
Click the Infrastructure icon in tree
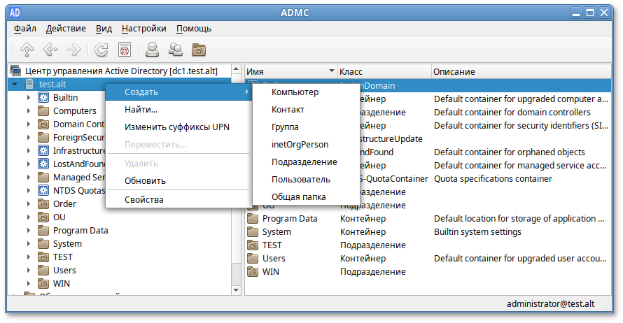pyautogui.click(x=43, y=151)
